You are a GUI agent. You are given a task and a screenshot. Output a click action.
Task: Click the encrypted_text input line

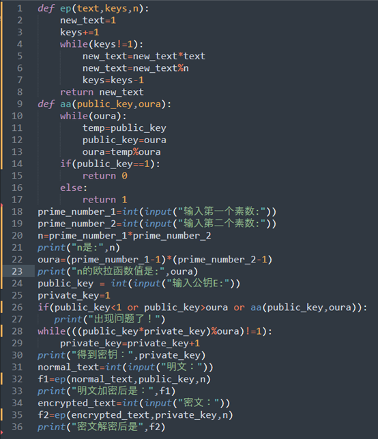pos(134,403)
